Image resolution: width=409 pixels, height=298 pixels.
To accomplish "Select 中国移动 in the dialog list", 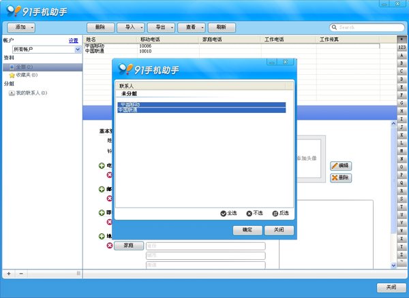I will [x=201, y=105].
